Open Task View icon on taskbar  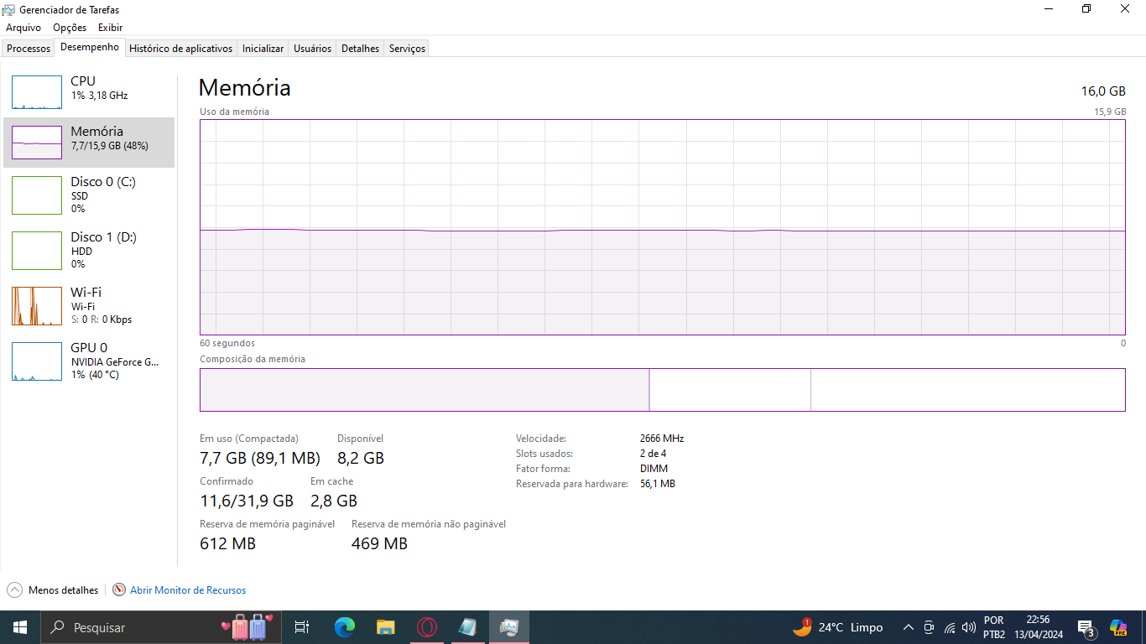click(302, 627)
